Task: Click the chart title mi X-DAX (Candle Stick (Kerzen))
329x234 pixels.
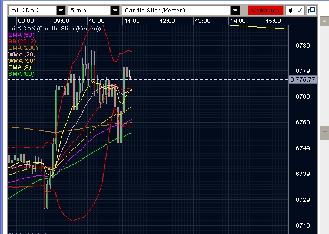Action: coord(55,28)
